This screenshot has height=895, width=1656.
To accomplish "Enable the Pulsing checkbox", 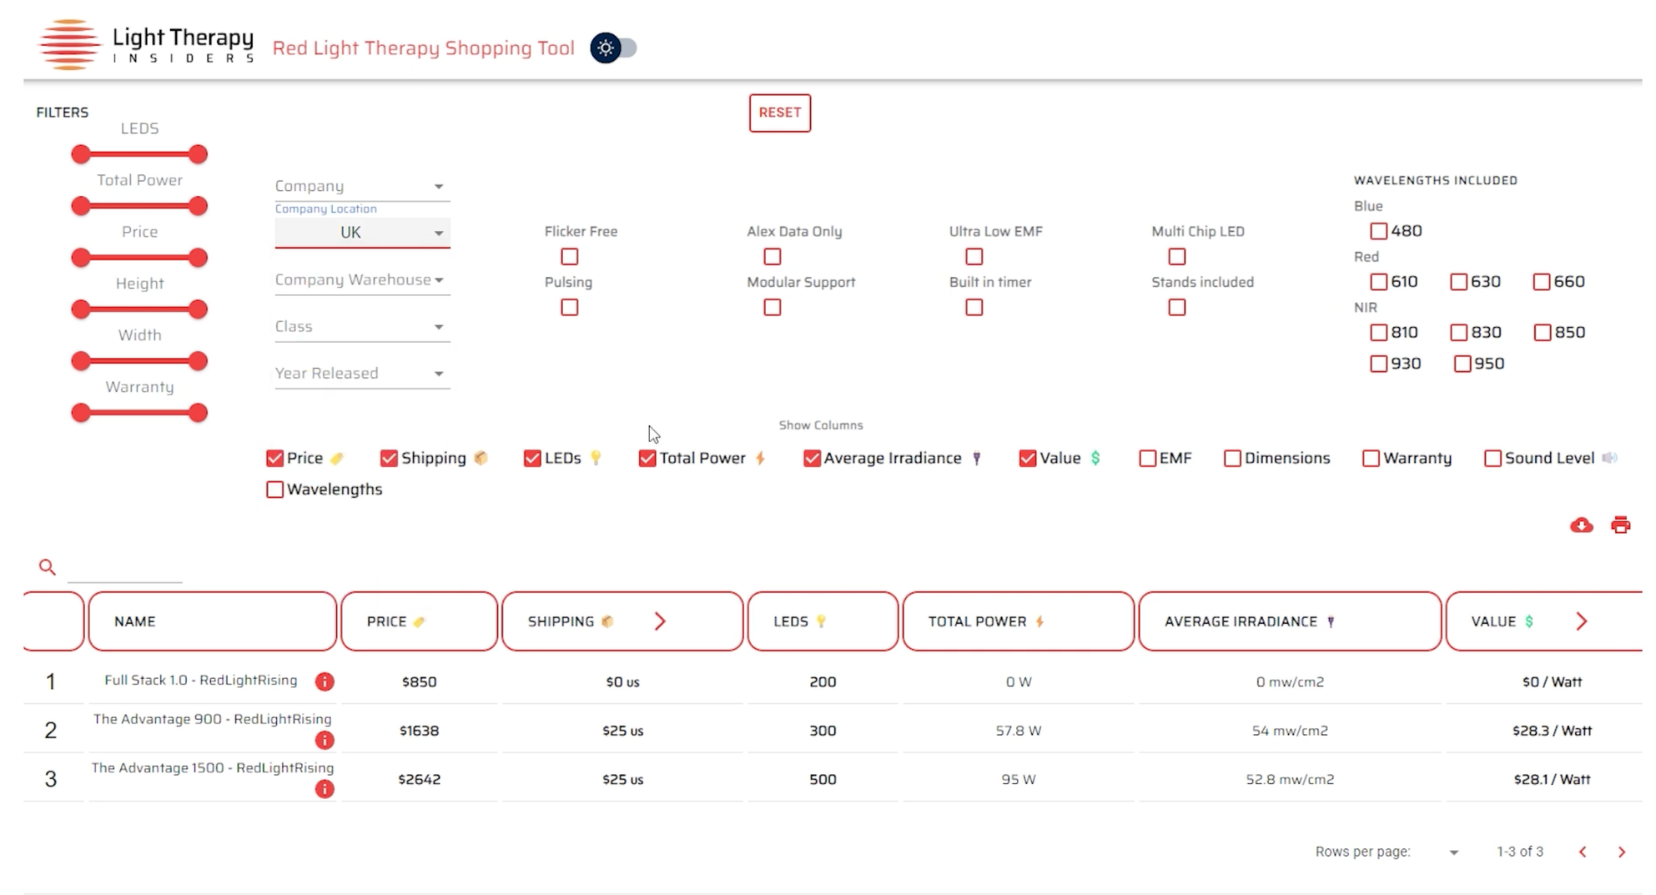I will point(569,308).
